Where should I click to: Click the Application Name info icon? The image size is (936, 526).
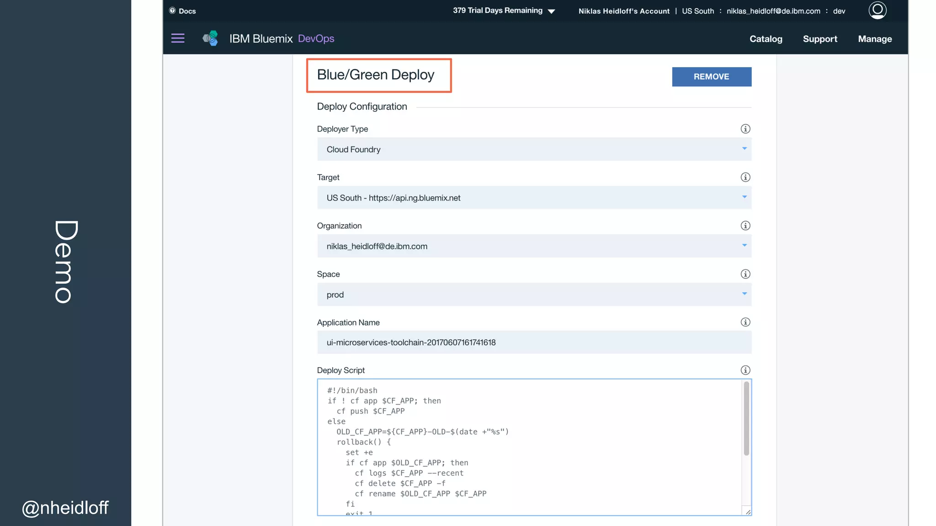pyautogui.click(x=745, y=322)
